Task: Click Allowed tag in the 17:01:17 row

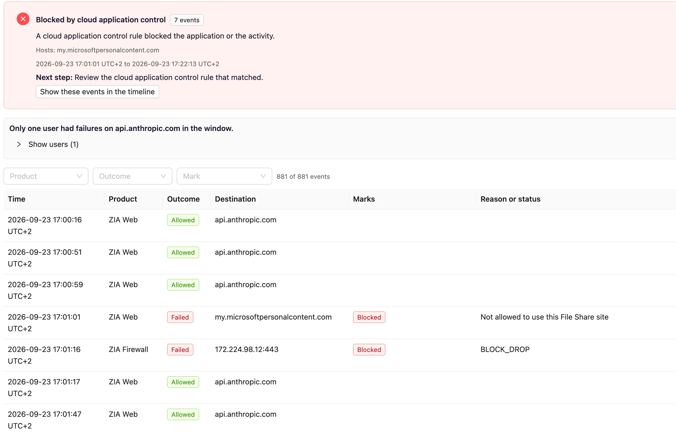Action: click(x=183, y=382)
